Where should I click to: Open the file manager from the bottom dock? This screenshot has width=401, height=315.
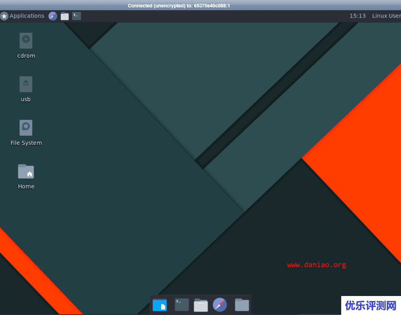pos(200,304)
